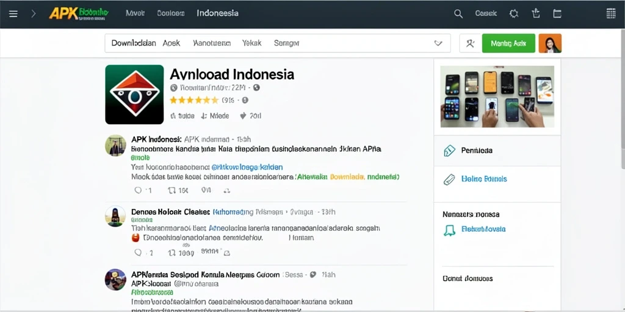Open the profile avatar next to the green button
The image size is (625, 312).
pos(550,43)
